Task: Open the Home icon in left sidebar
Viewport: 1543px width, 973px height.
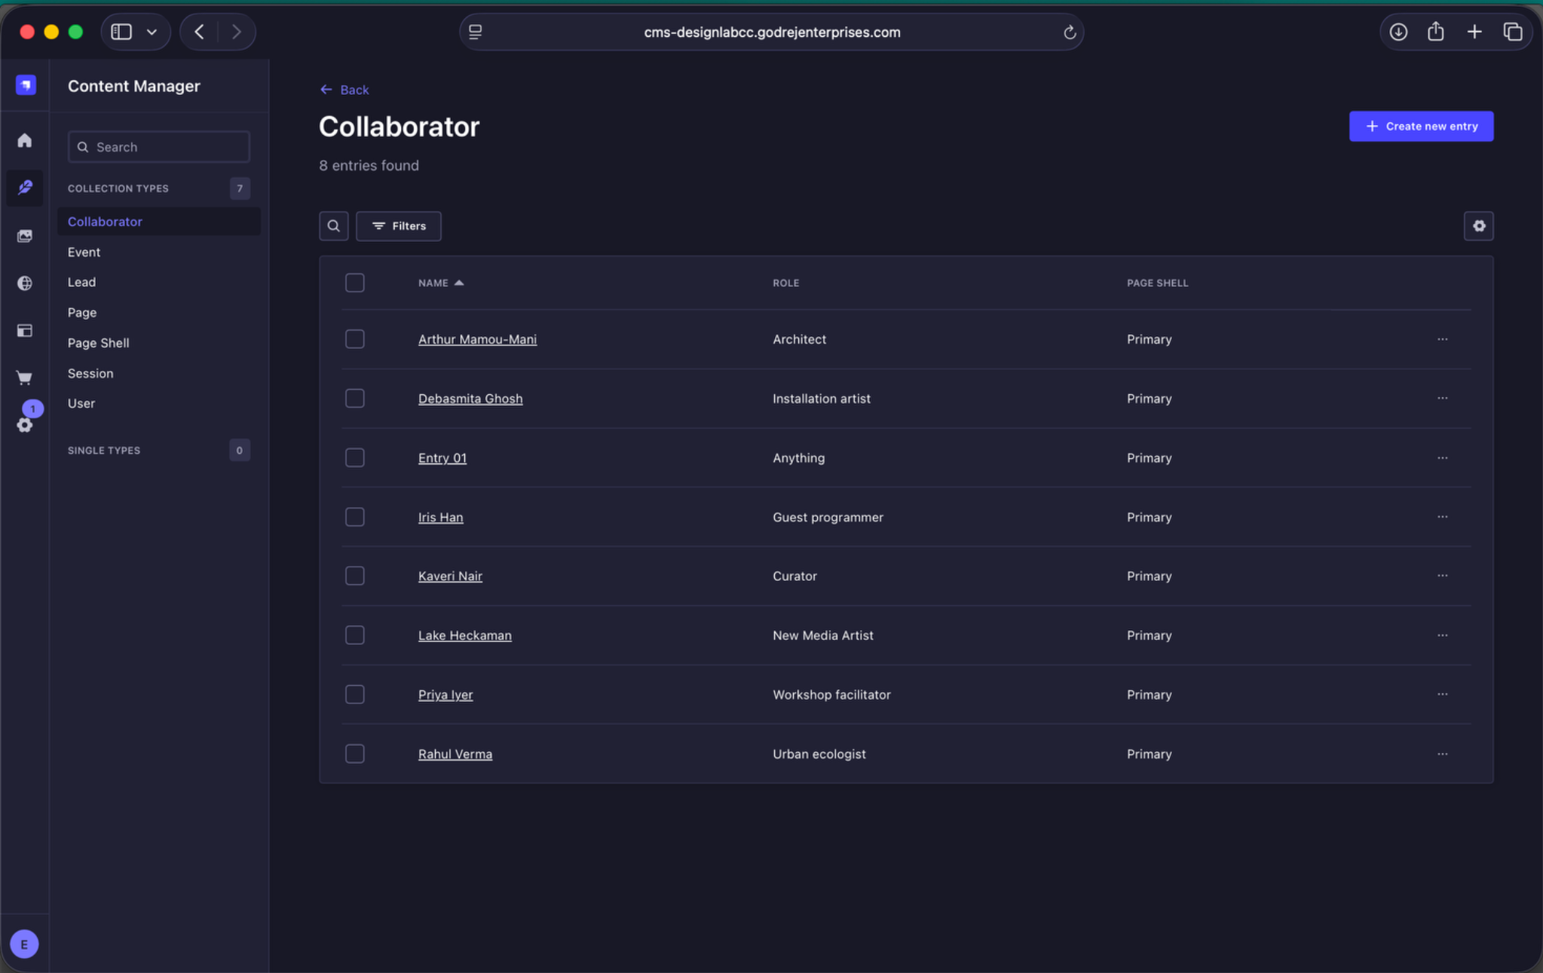Action: click(25, 140)
